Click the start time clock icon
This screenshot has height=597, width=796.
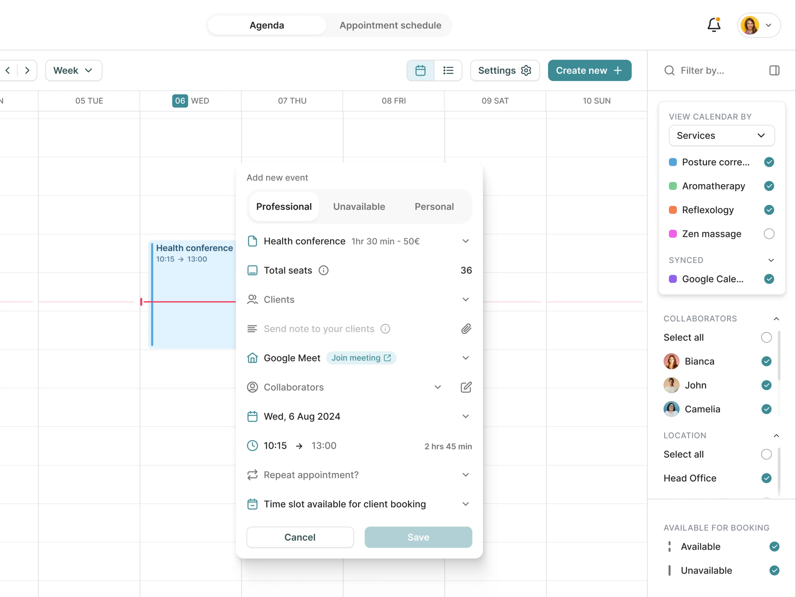pyautogui.click(x=252, y=445)
